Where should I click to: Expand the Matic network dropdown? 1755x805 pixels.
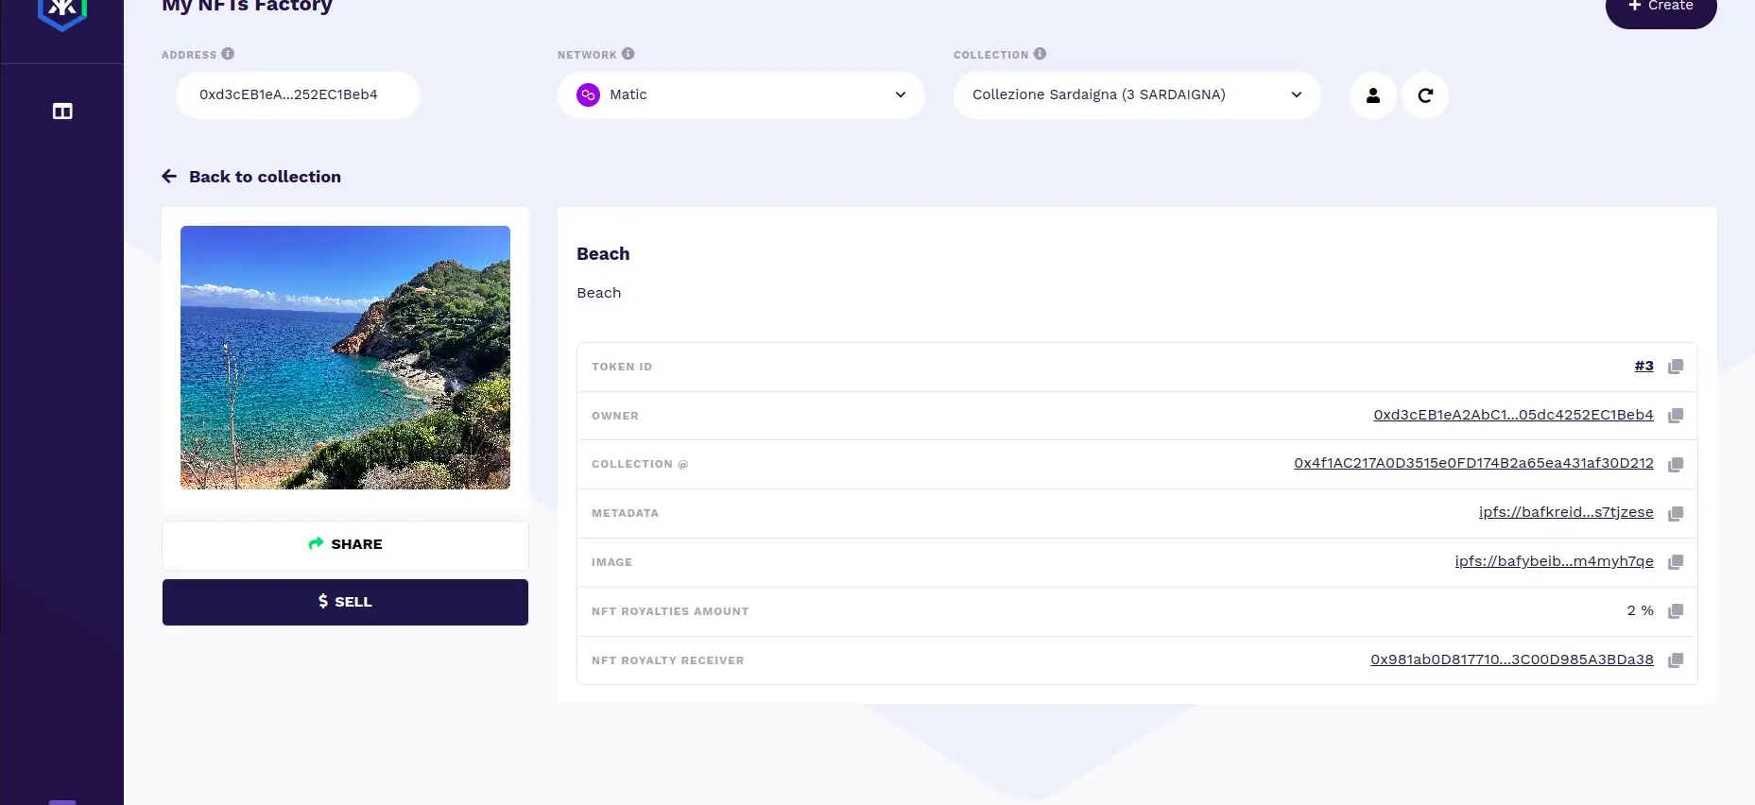click(740, 95)
